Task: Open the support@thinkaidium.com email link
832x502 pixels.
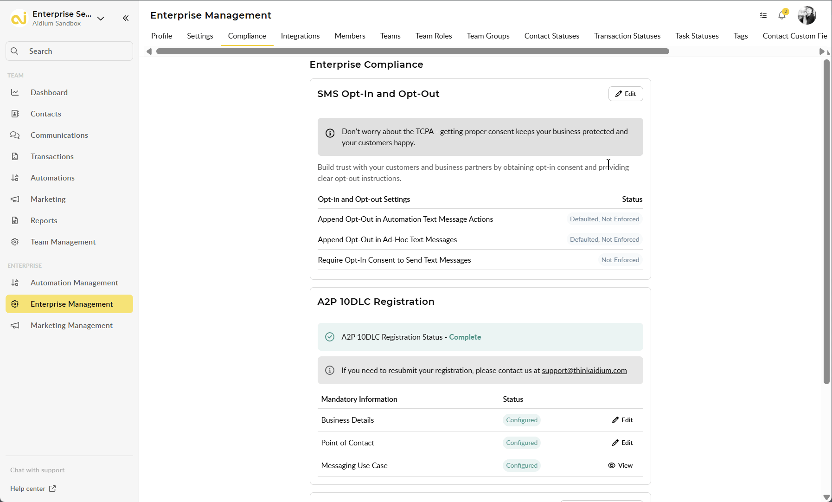Action: point(584,370)
